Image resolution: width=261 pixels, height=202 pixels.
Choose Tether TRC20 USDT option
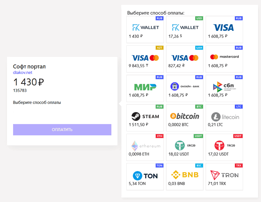224,147
